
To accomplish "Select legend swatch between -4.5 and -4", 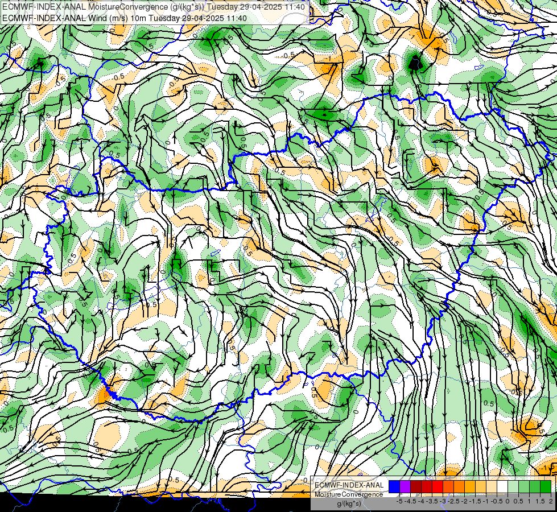I will tap(416, 486).
